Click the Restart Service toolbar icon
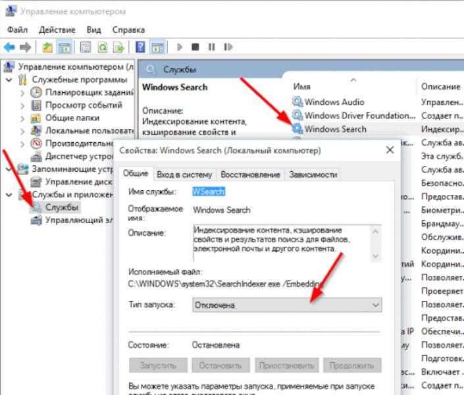Screen dimensions: 464x395 click(x=228, y=47)
